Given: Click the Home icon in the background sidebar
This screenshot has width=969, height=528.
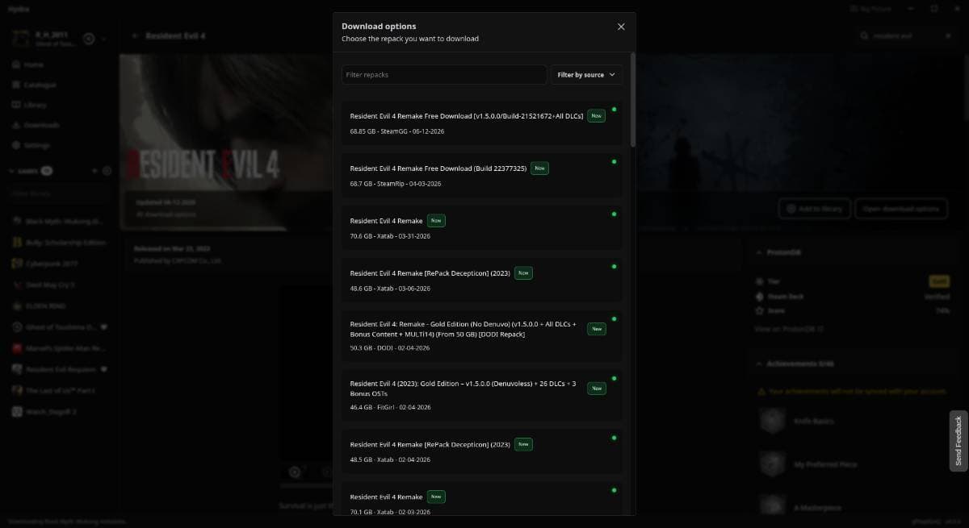Looking at the screenshot, I should click(x=16, y=64).
